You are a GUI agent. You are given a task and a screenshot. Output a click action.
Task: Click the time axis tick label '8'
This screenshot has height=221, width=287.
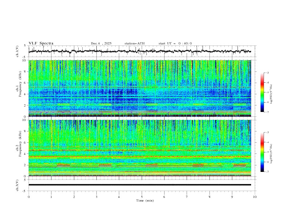coord(209,197)
